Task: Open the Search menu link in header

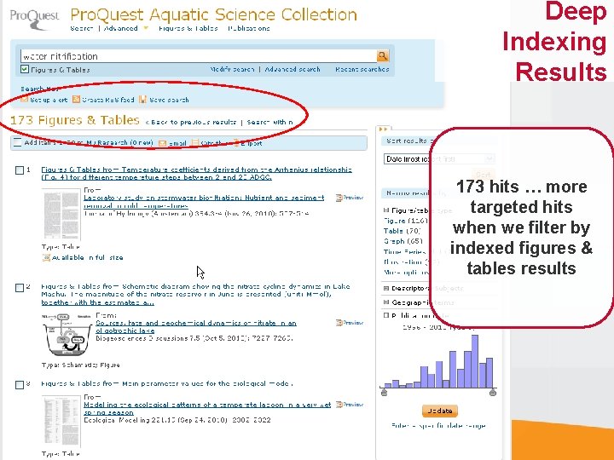Action: tap(82, 28)
